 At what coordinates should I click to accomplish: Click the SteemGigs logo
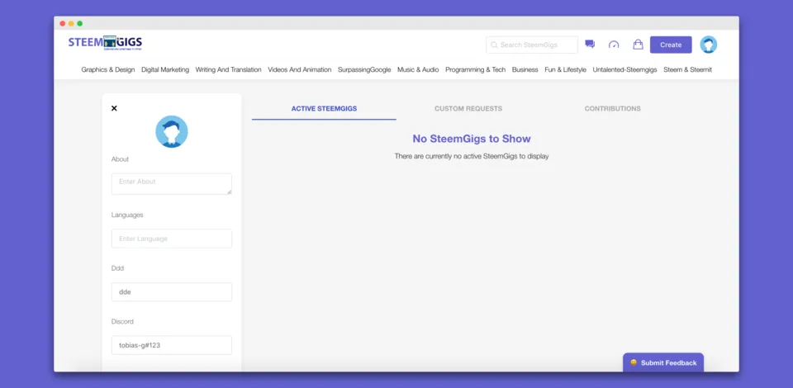pos(105,42)
